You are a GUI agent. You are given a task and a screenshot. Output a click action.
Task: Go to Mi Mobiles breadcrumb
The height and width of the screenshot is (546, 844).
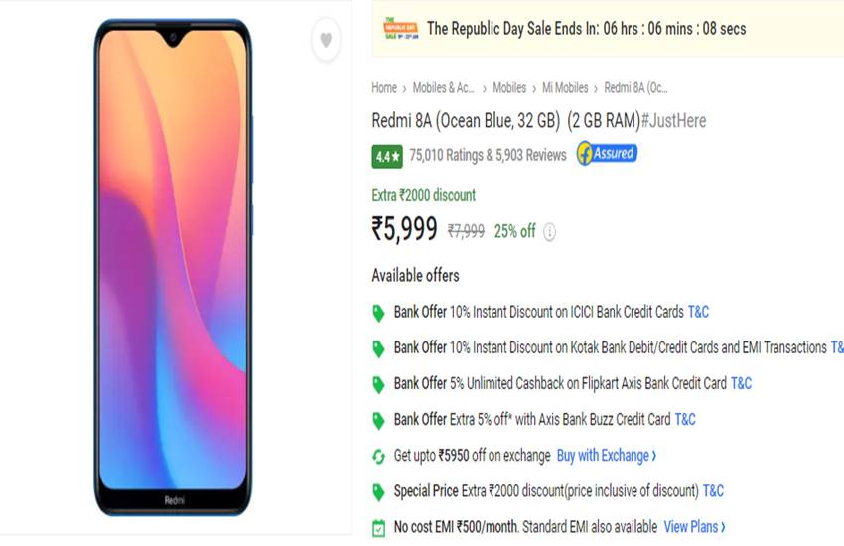tap(564, 88)
